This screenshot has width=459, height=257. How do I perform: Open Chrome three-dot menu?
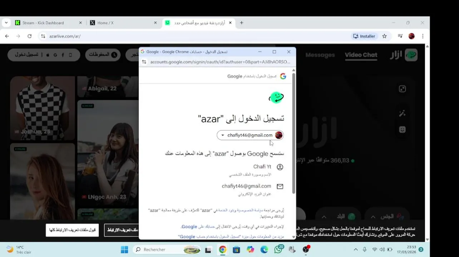(423, 36)
